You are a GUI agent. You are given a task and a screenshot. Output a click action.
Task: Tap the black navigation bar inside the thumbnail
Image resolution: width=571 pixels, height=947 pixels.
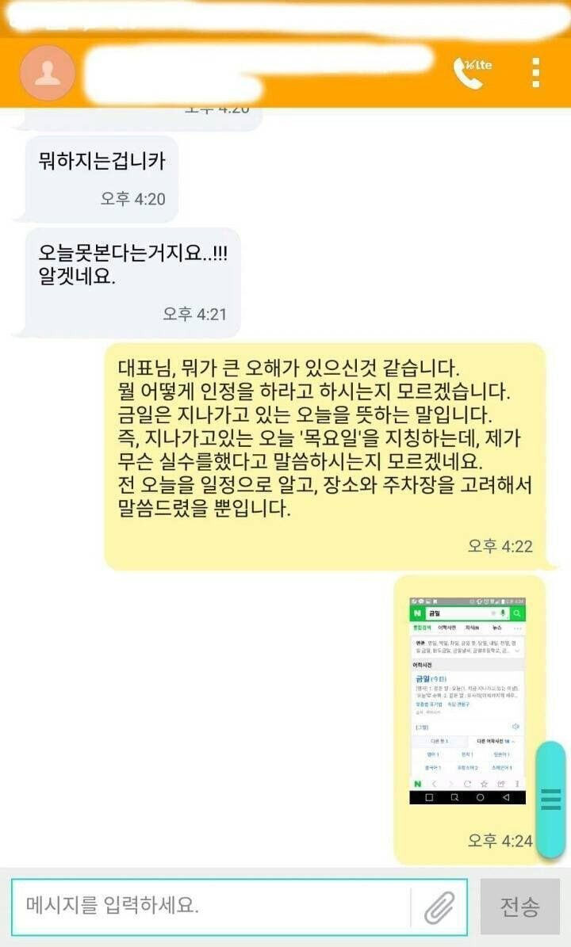pos(467,797)
